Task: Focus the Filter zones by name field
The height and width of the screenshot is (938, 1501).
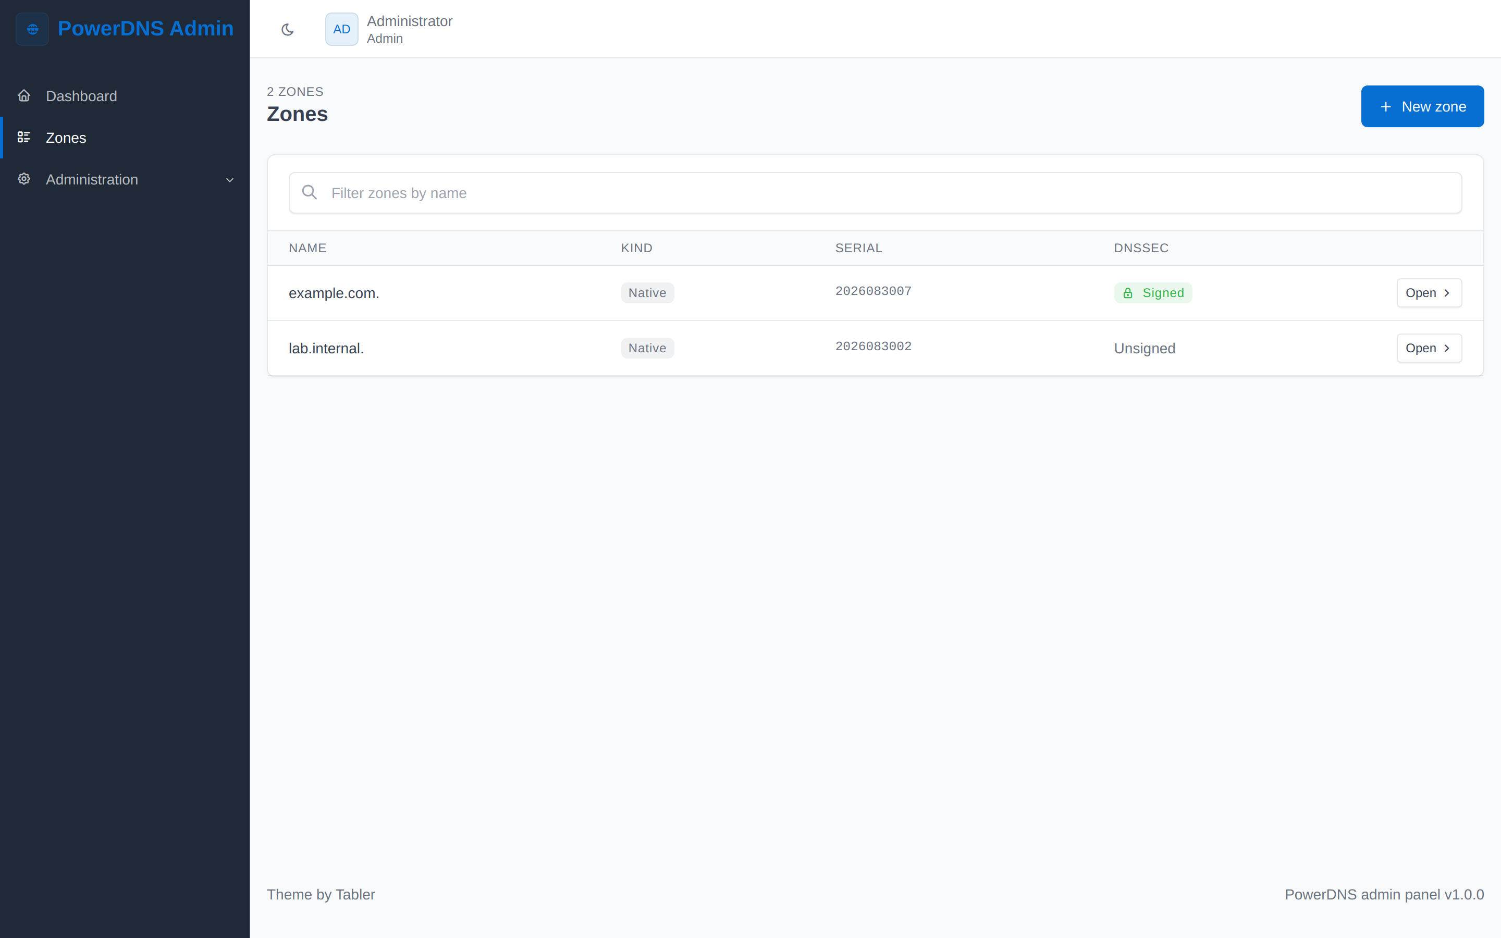Action: pyautogui.click(x=875, y=193)
